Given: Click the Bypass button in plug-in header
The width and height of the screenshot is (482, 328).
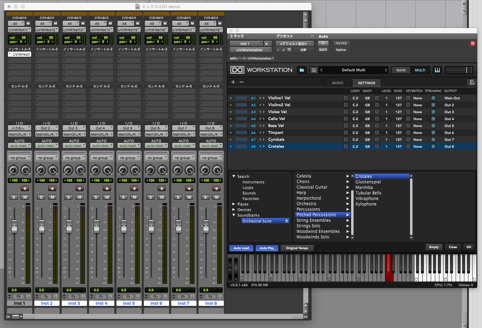Looking at the screenshot, I should point(341,44).
